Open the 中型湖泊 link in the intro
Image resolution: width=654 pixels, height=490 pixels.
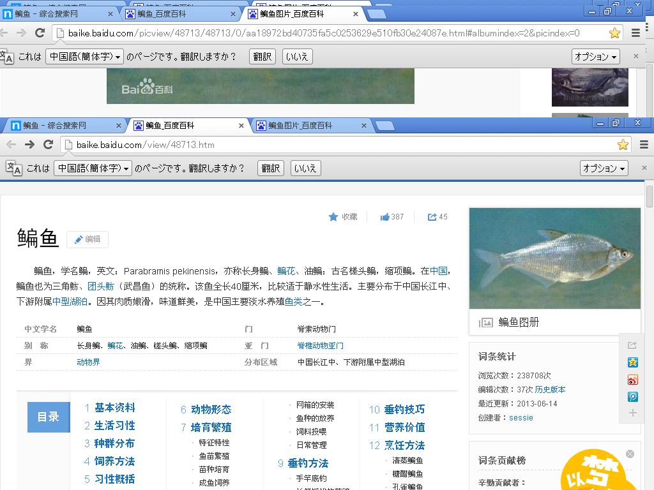point(70,302)
